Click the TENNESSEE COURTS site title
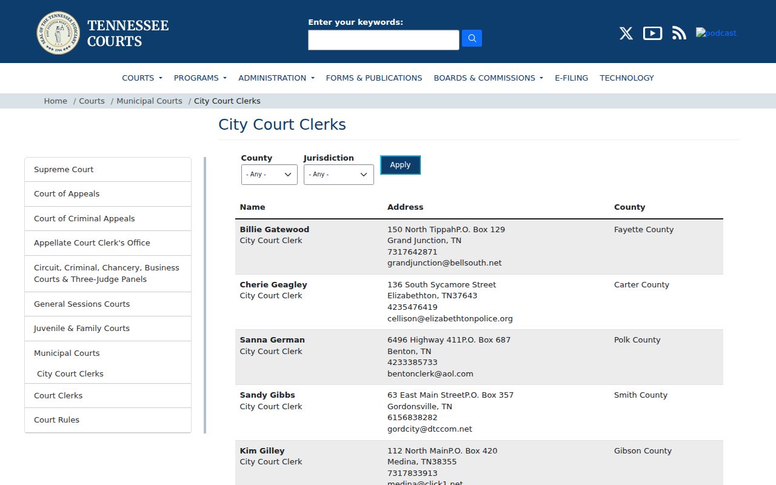Screen dimensions: 776x485 (x=128, y=33)
